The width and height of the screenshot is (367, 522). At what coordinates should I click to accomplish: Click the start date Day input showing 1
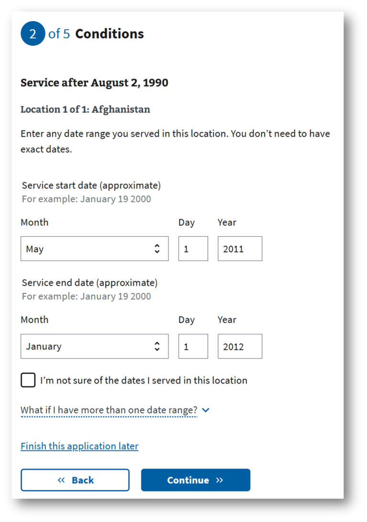193,248
